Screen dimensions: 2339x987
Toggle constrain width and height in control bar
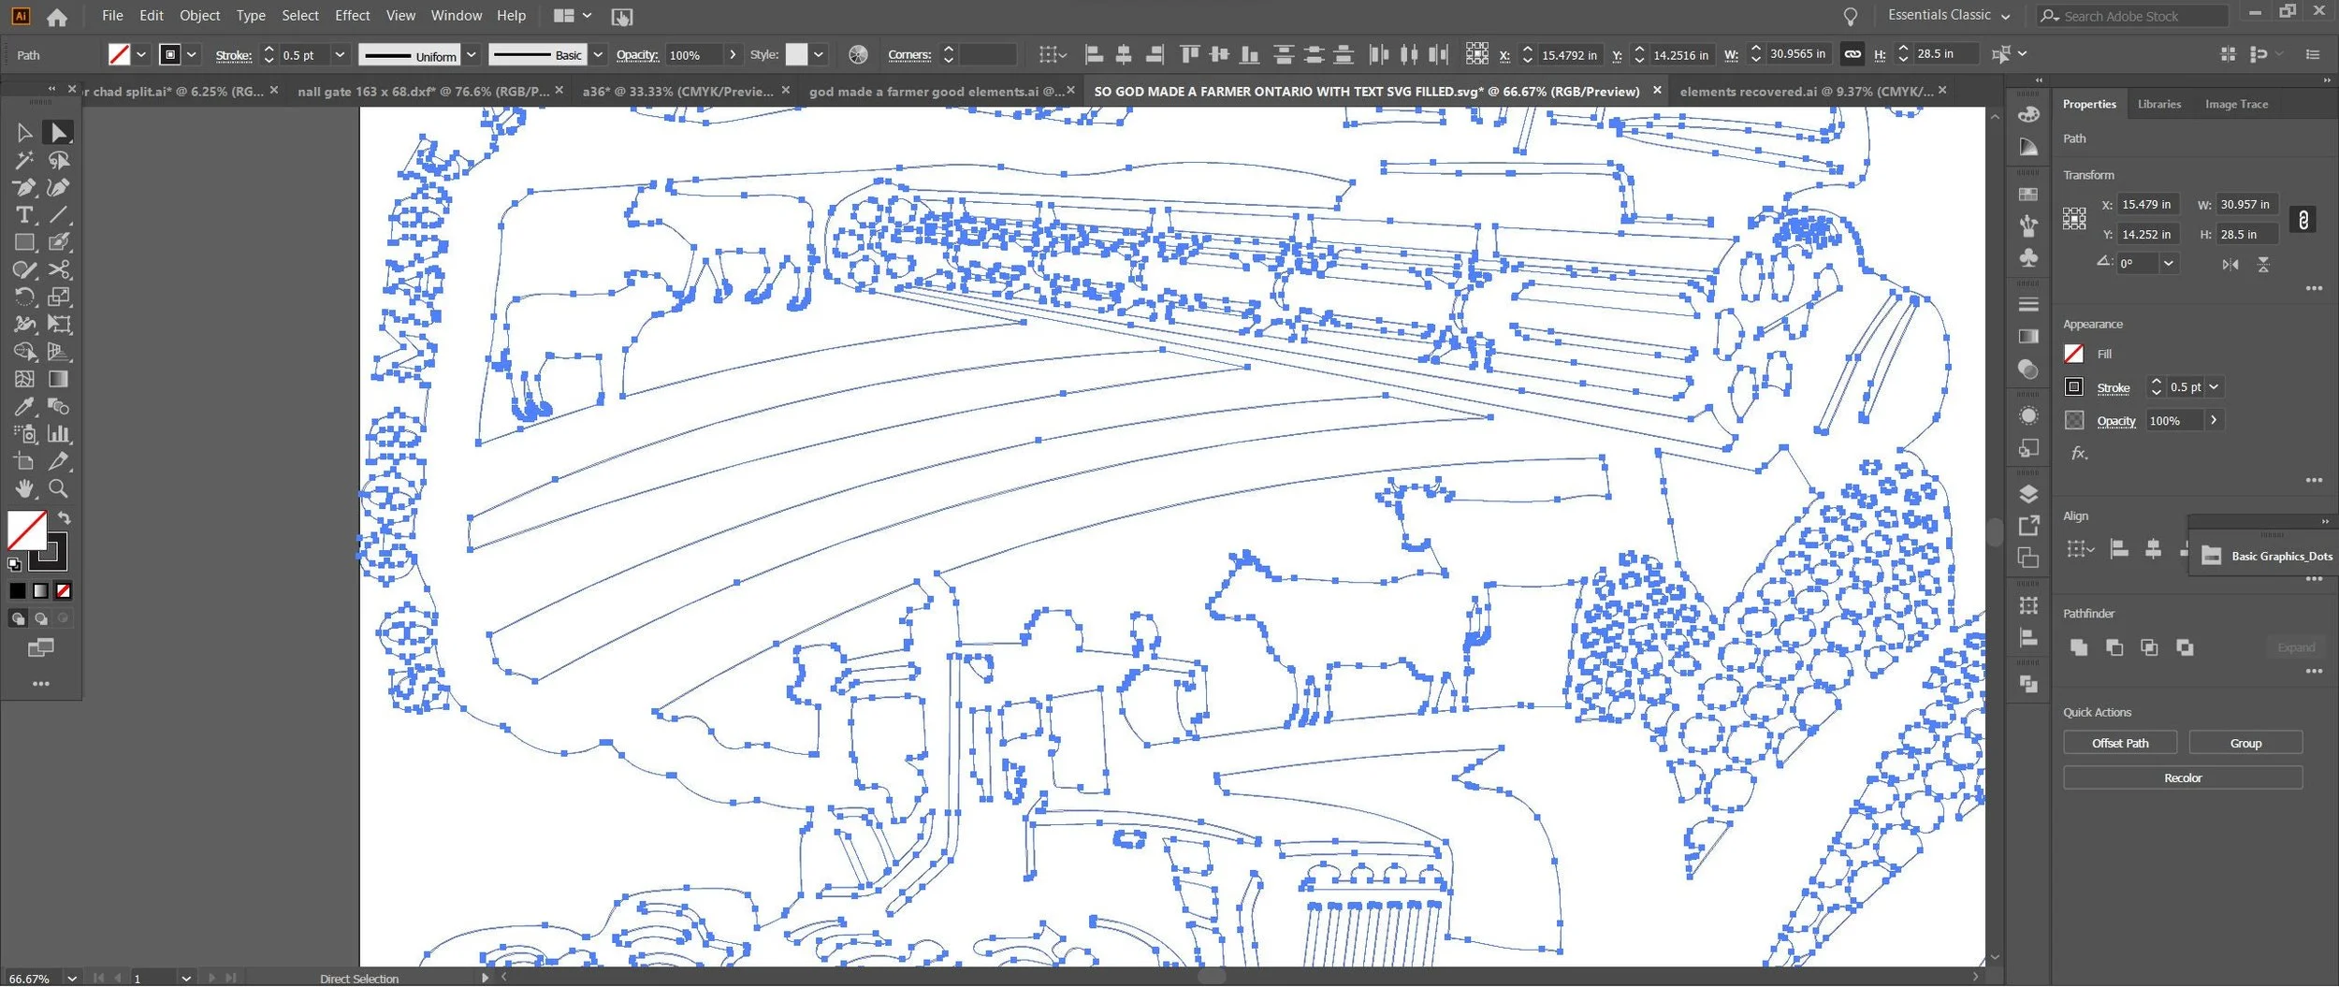click(1852, 54)
